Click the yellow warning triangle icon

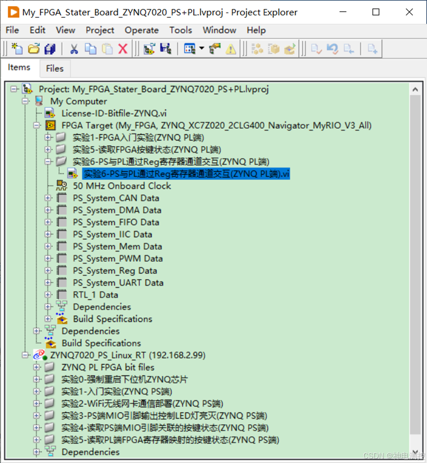(x=231, y=49)
